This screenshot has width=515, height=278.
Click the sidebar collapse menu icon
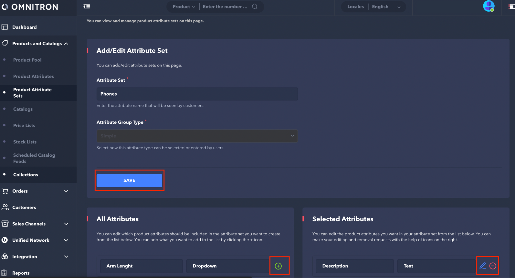pos(87,7)
